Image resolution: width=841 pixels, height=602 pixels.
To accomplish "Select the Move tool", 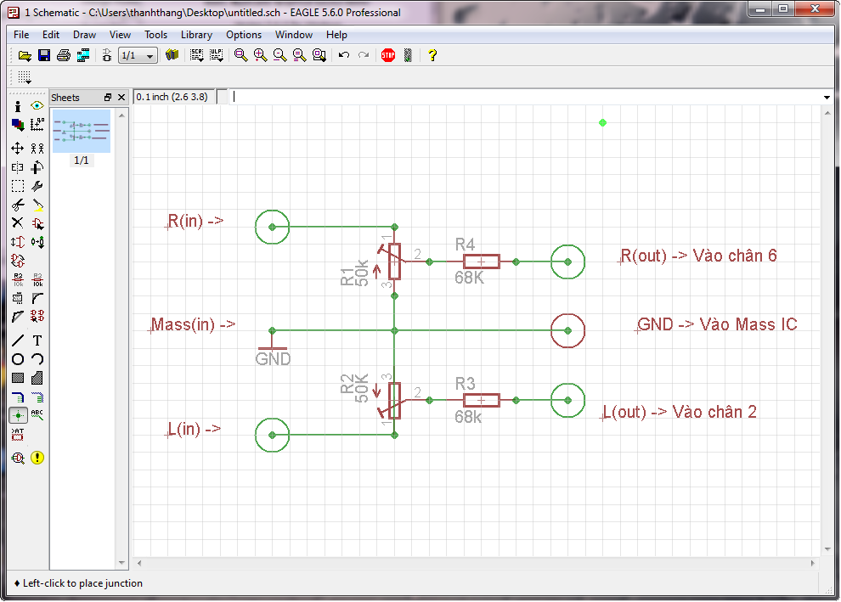I will pos(17,148).
